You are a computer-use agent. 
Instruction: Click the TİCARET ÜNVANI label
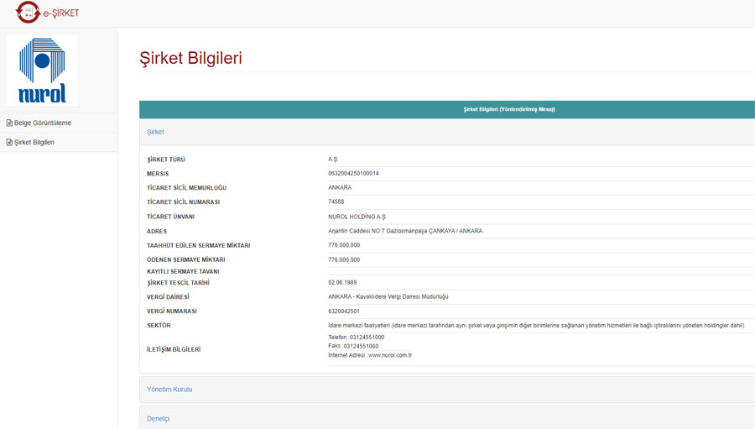click(x=170, y=217)
